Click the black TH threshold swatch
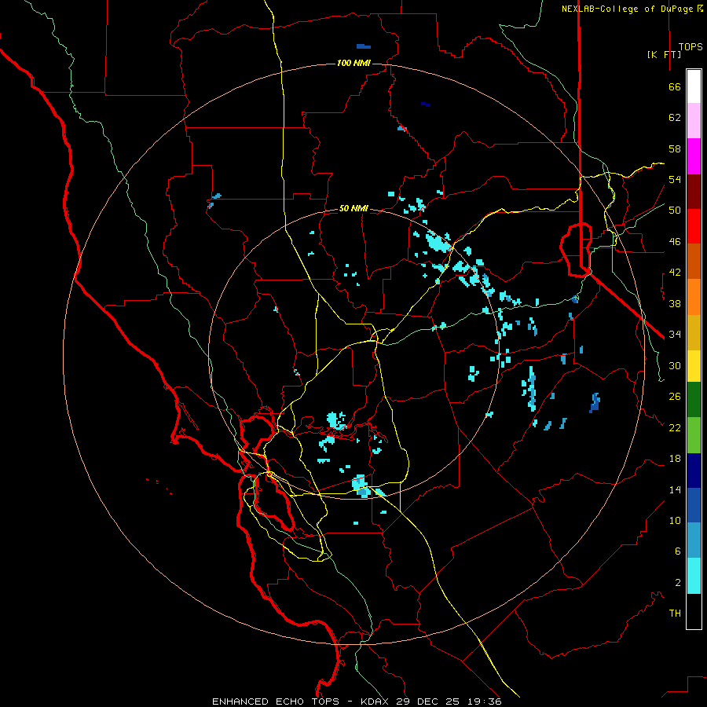Screen dimensions: 707x707 [x=694, y=611]
